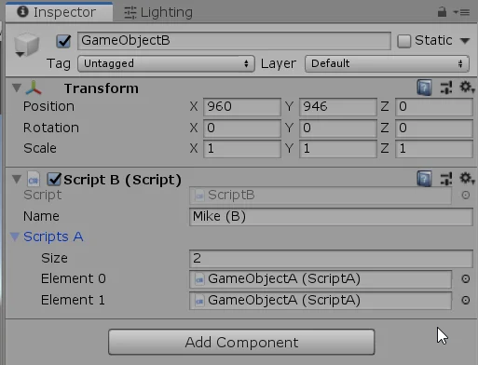478x365 pixels.
Task: Toggle the Inspector lock icon
Action: 442,12
